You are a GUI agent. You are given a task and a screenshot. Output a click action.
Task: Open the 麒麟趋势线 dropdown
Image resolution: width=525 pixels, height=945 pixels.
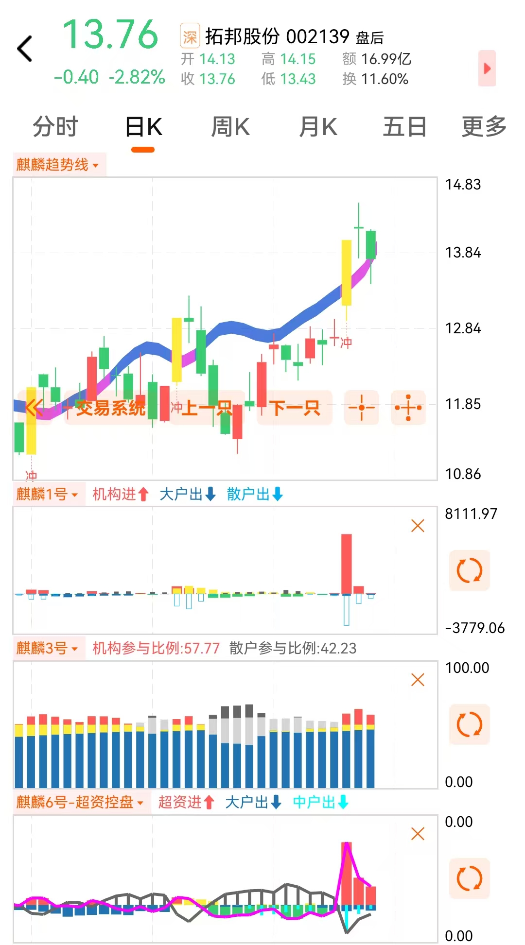[x=58, y=165]
